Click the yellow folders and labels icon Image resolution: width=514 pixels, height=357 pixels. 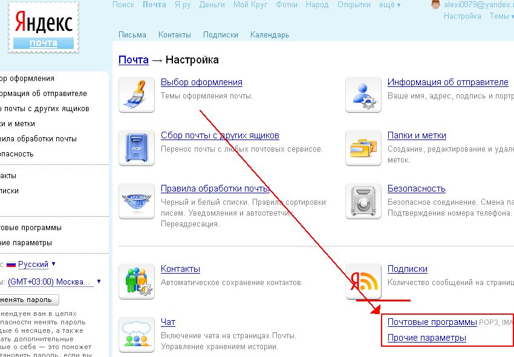(363, 148)
